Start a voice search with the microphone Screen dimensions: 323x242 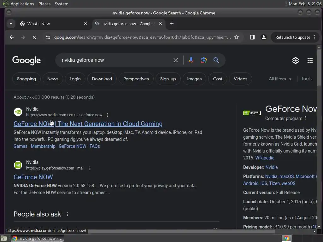click(x=191, y=60)
